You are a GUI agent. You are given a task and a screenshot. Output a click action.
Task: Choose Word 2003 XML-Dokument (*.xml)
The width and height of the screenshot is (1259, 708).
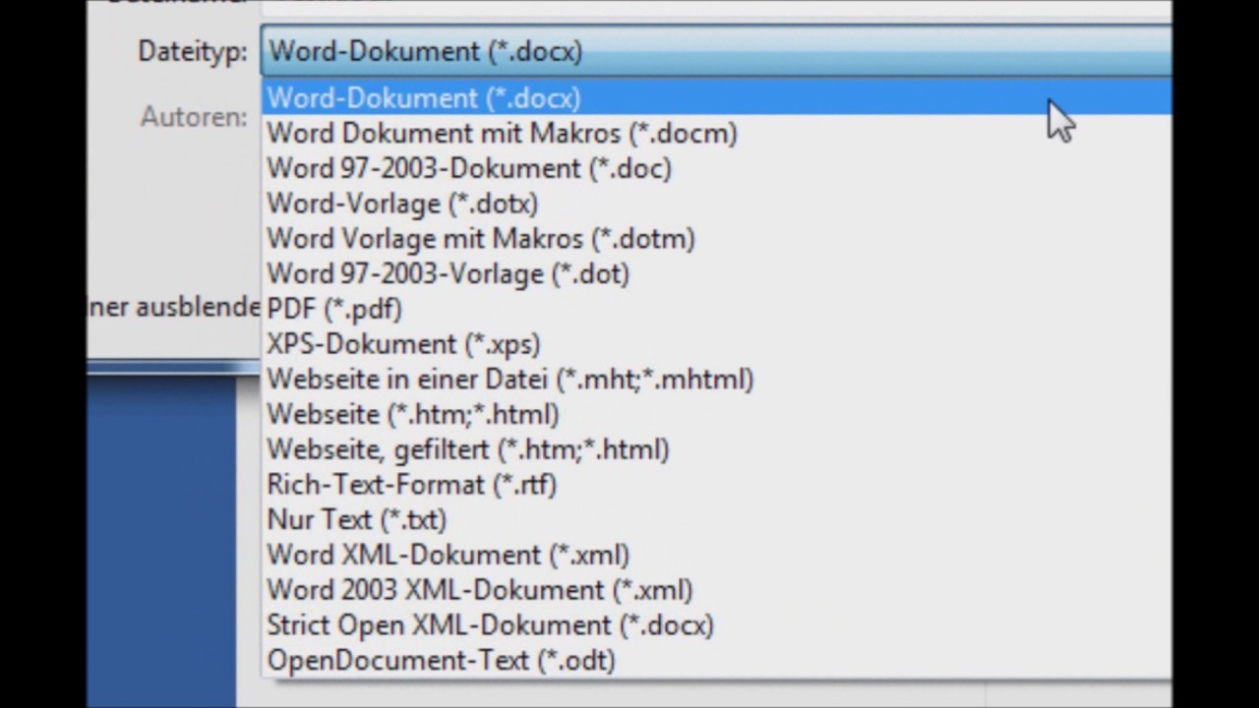click(716, 590)
